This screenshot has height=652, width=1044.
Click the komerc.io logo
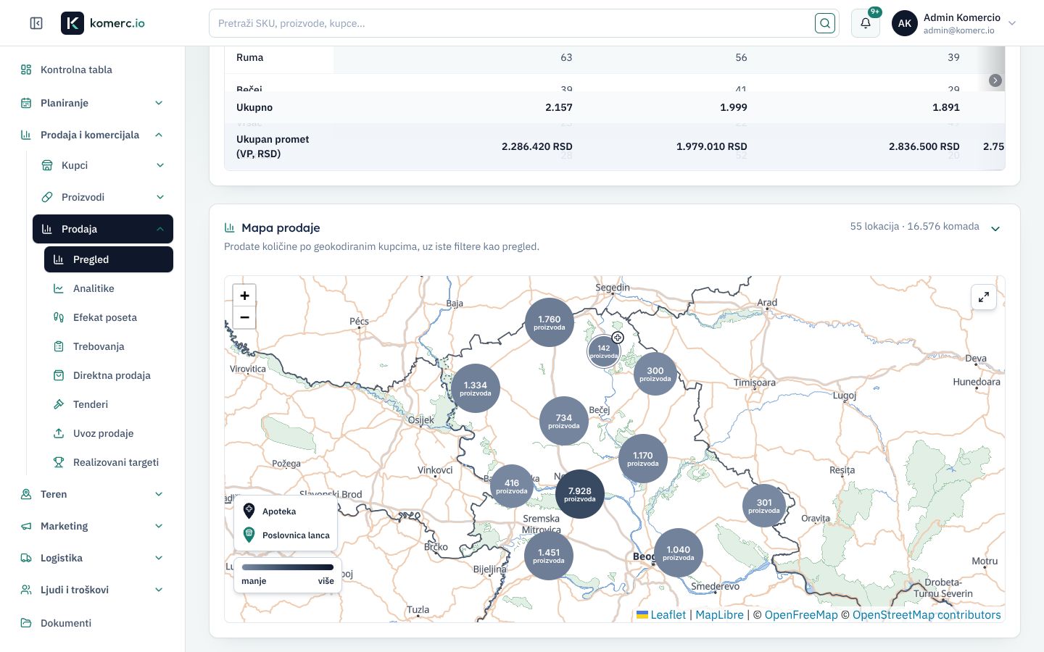[x=103, y=23]
